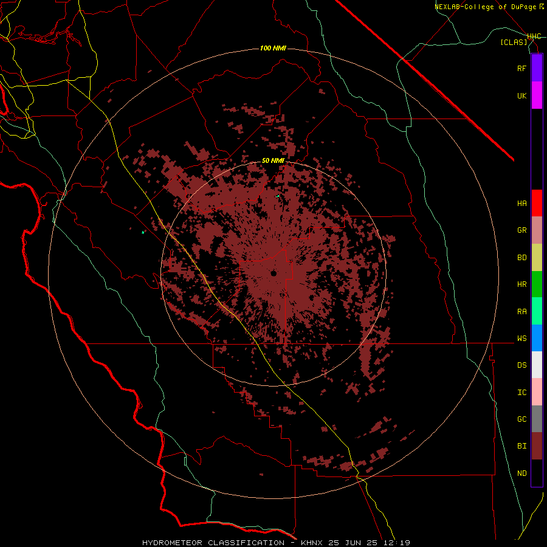Click the WS legend label
This screenshot has width=547, height=547.
(522, 338)
